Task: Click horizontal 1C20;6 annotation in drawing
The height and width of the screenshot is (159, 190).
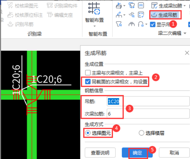Action: 47,79
